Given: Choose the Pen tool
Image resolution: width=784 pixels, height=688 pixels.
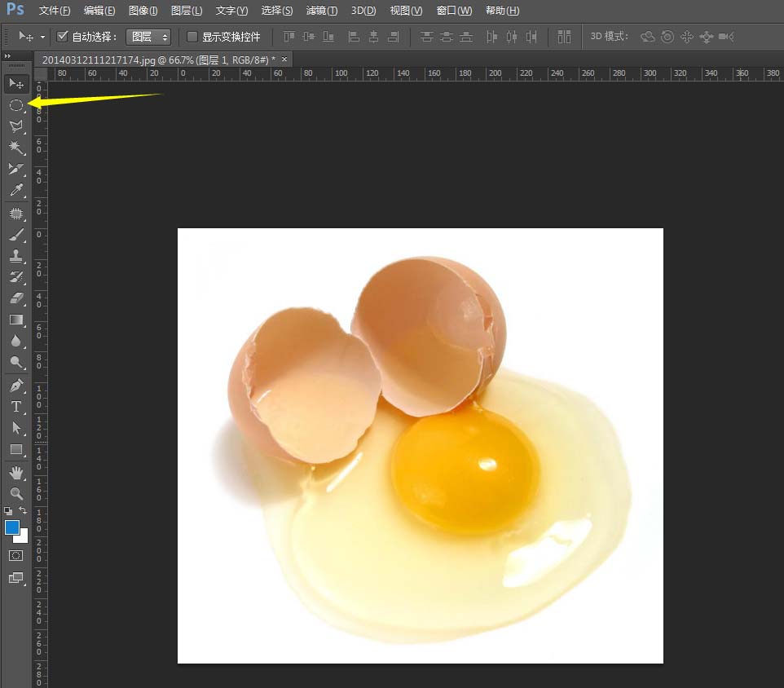Looking at the screenshot, I should 15,385.
